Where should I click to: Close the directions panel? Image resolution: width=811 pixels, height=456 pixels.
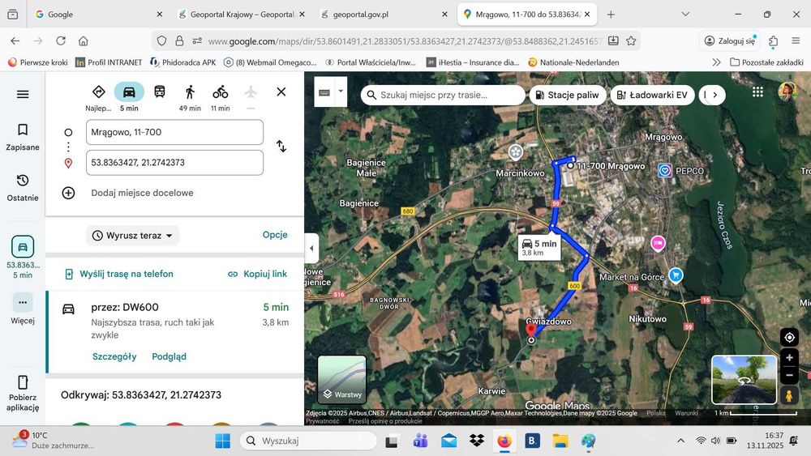click(x=281, y=92)
